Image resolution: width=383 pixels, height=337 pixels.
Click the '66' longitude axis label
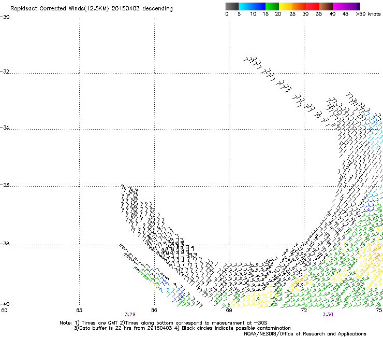(x=154, y=311)
